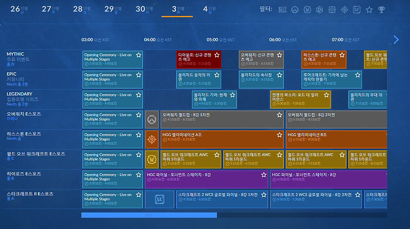Click scrollbar track right of thumb
Image resolution: width=410 pixels, height=229 pixels.
coord(302,215)
